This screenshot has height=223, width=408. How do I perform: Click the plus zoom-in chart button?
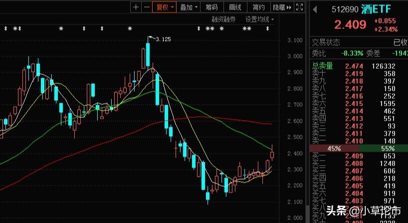pos(136,7)
